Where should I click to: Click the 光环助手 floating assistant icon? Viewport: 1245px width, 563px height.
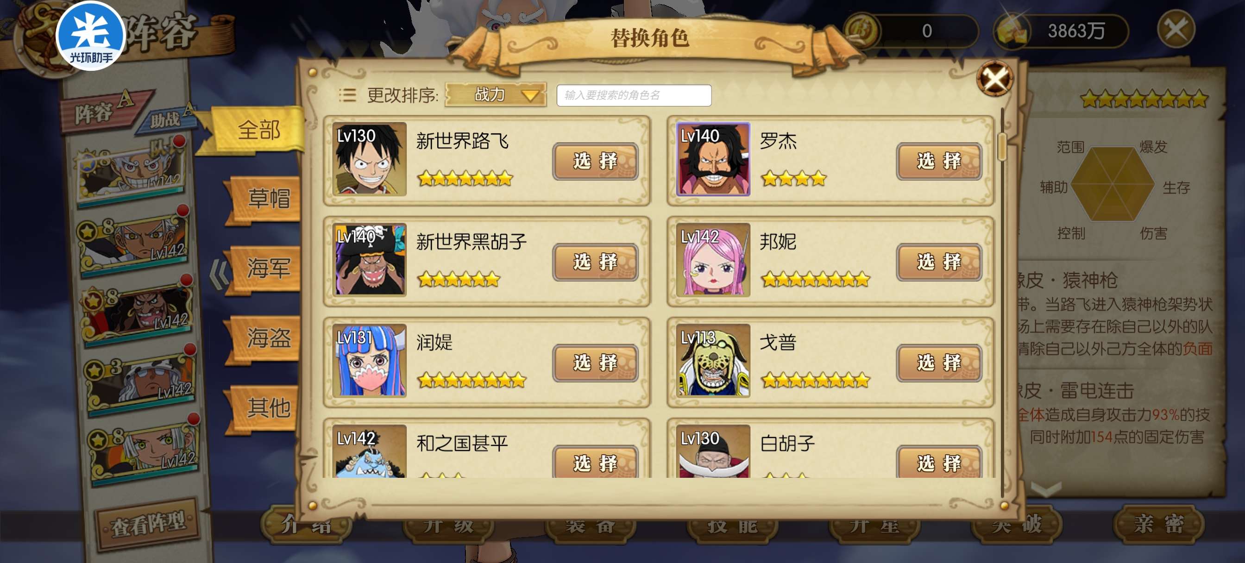point(91,36)
